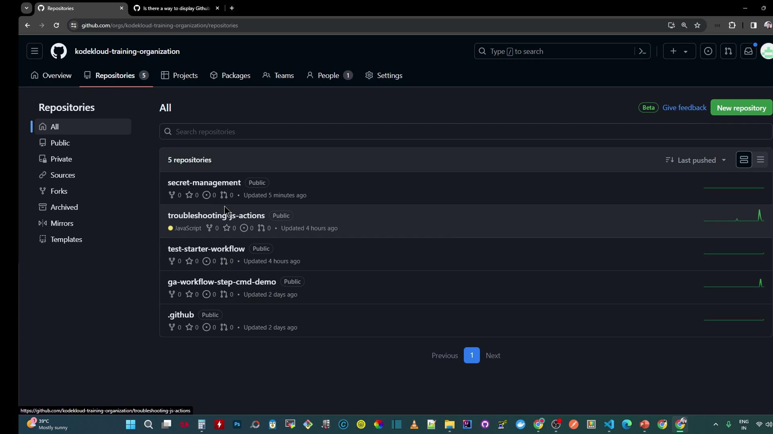Open the browser extensions puzzle icon
Viewport: 773px width, 434px height.
point(732,25)
